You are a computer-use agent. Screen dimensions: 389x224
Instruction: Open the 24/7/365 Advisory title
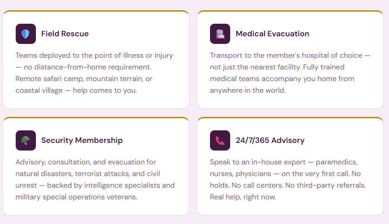(270, 140)
